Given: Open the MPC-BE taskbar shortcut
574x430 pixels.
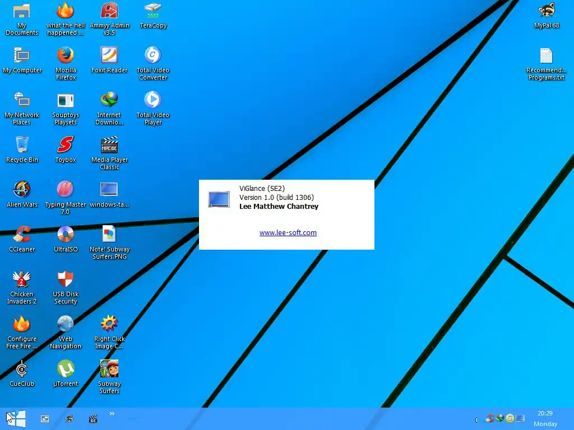Looking at the screenshot, I should 94,419.
